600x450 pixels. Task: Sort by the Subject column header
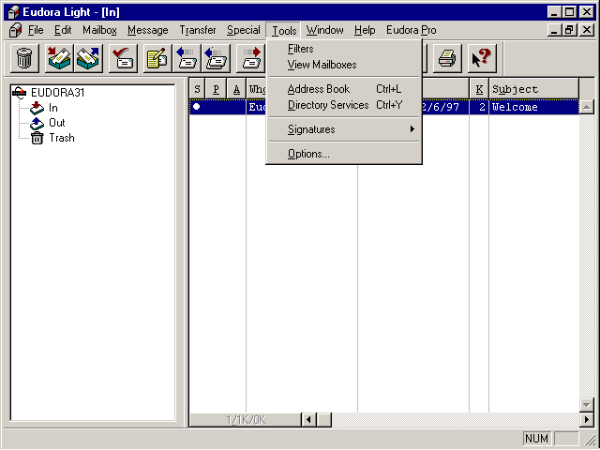tap(533, 89)
